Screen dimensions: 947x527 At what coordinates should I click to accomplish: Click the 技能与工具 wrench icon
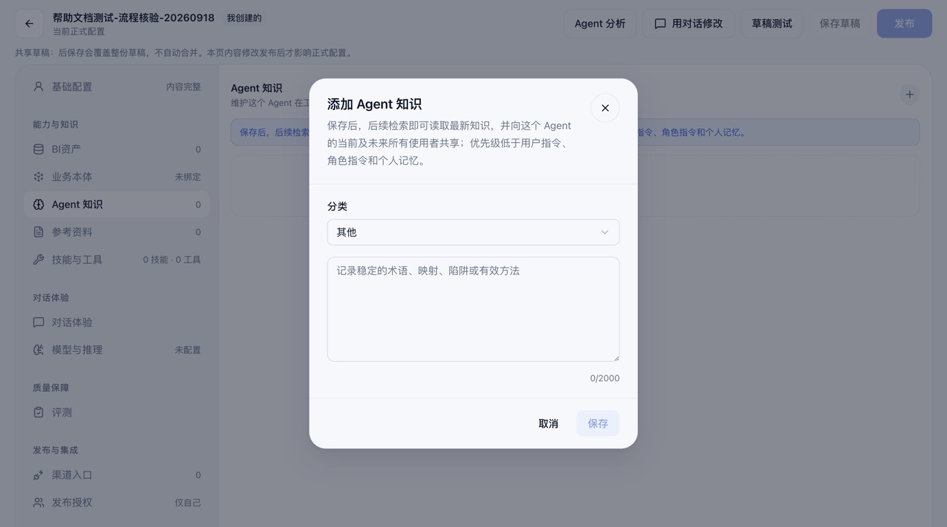[38, 259]
